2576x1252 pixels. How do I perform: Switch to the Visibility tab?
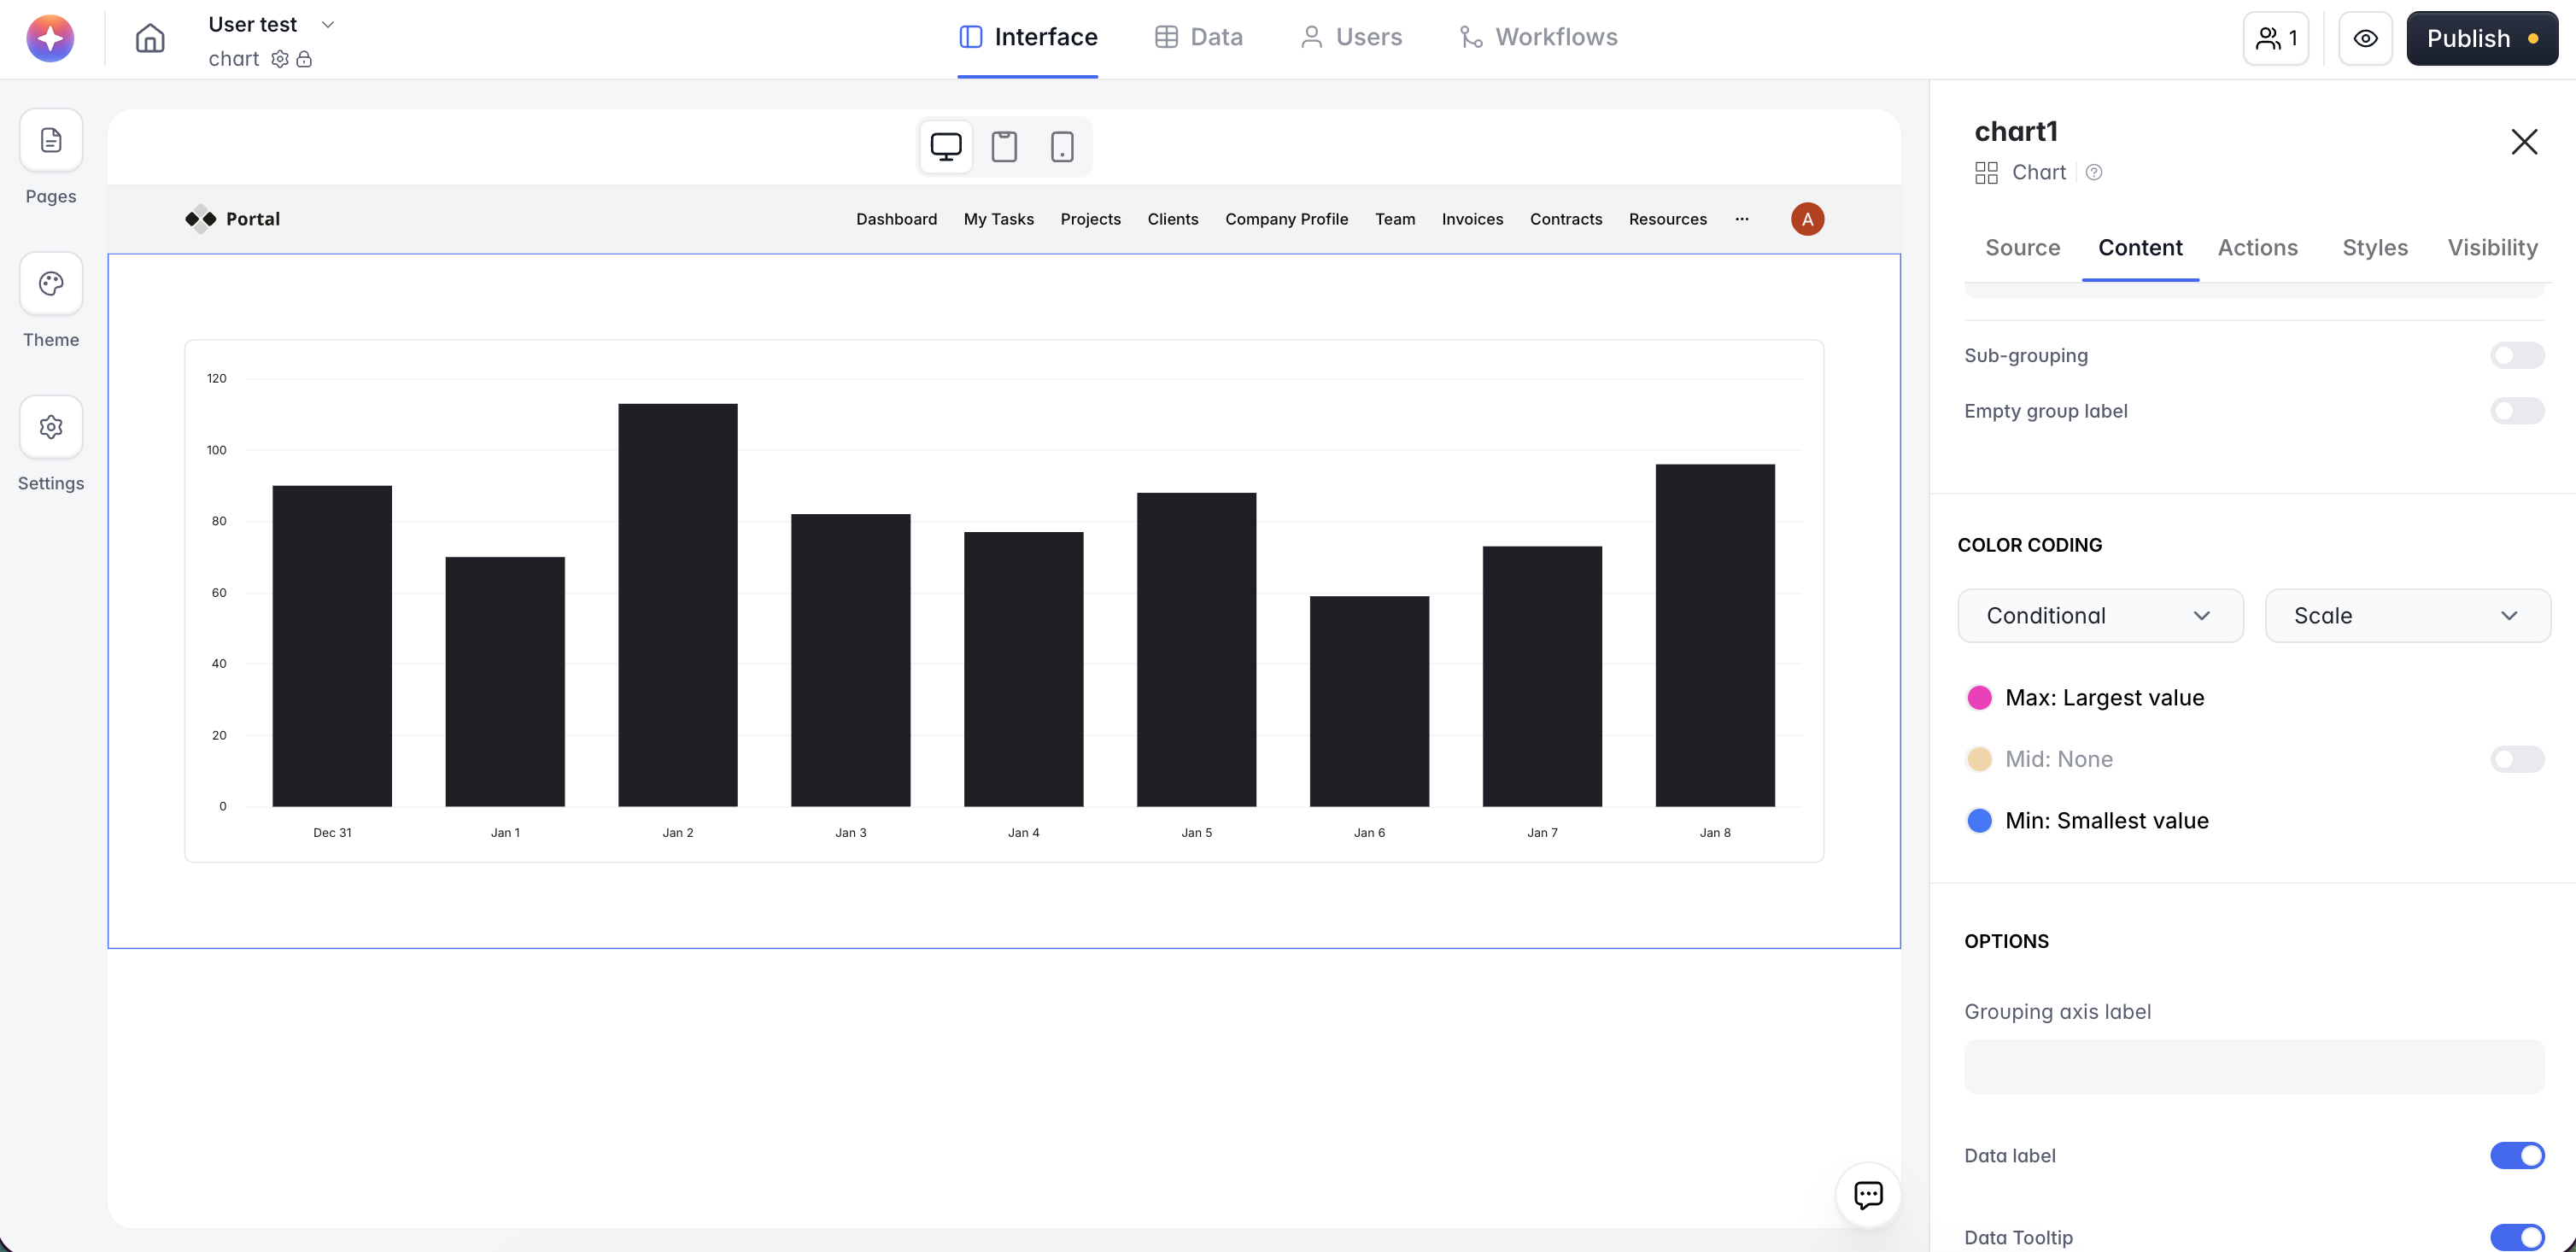pos(2492,248)
